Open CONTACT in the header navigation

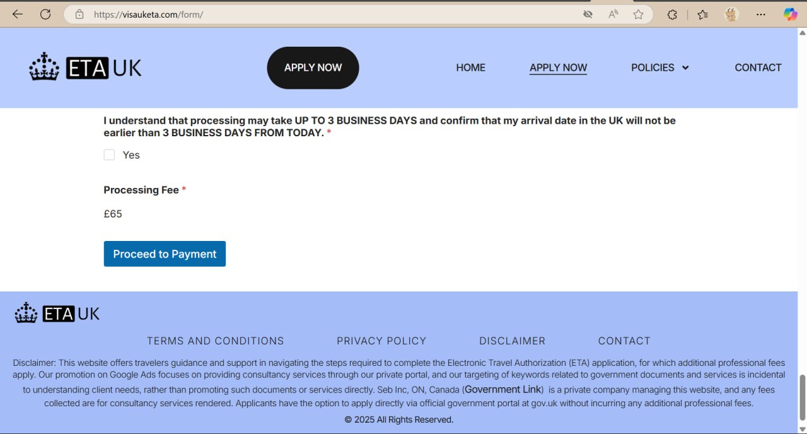[x=758, y=67]
